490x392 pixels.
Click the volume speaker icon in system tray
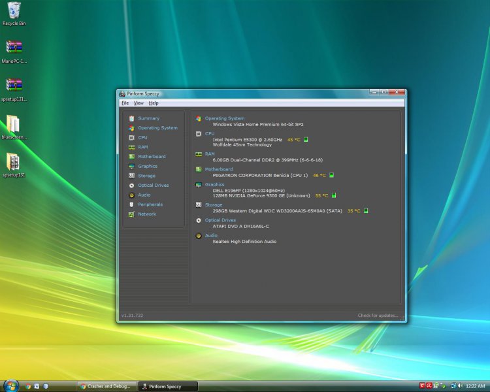click(460, 386)
